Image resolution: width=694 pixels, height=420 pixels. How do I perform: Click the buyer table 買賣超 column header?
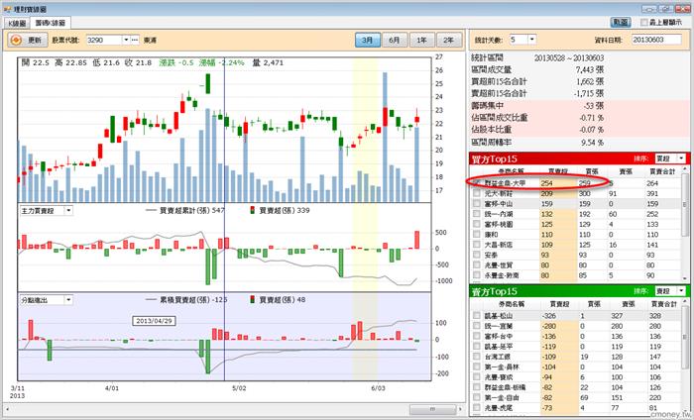point(558,171)
